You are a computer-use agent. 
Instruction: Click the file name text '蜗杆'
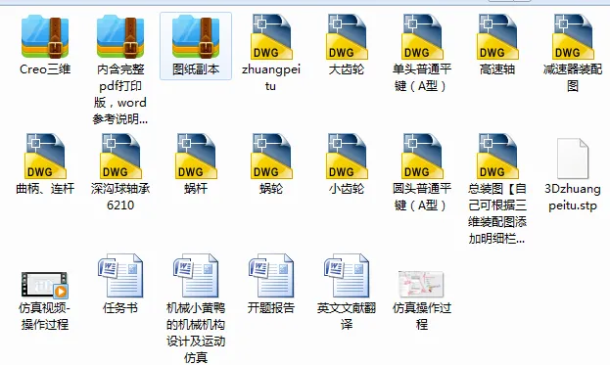[x=196, y=189]
